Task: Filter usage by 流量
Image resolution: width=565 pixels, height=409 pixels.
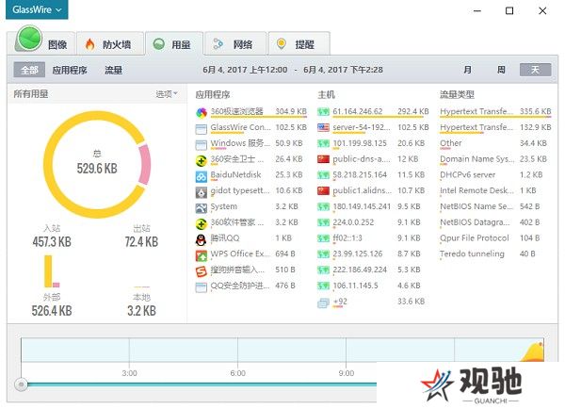Action: pyautogui.click(x=114, y=70)
